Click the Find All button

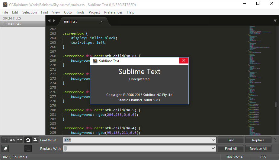(x=231, y=149)
